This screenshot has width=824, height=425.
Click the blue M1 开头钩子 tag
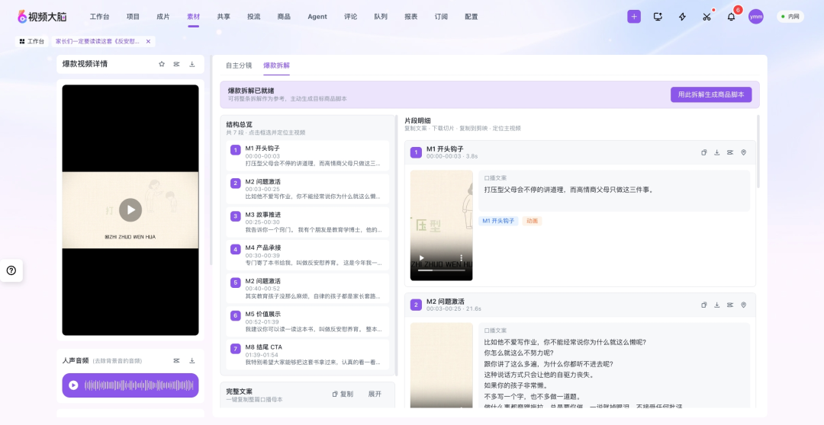click(498, 221)
